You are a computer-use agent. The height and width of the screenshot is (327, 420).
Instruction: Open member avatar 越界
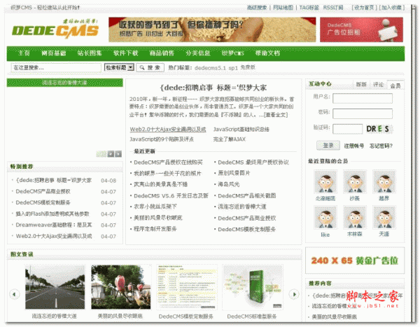[384, 181]
